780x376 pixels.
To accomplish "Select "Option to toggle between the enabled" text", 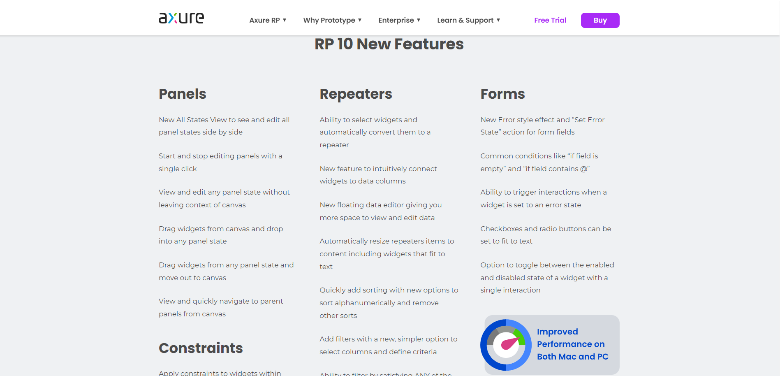I will [x=547, y=277].
